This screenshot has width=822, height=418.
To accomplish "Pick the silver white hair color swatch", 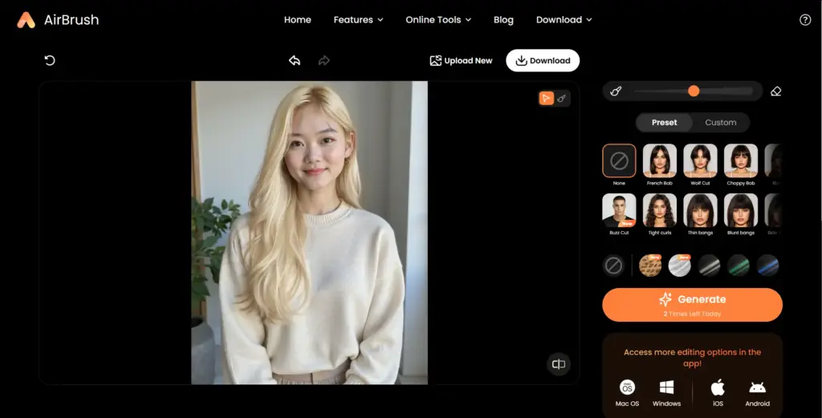I will [x=679, y=266].
